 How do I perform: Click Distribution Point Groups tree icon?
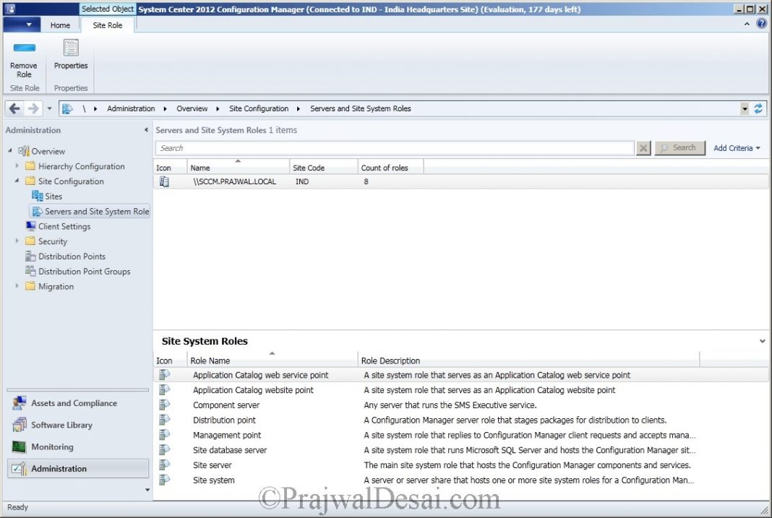[30, 271]
